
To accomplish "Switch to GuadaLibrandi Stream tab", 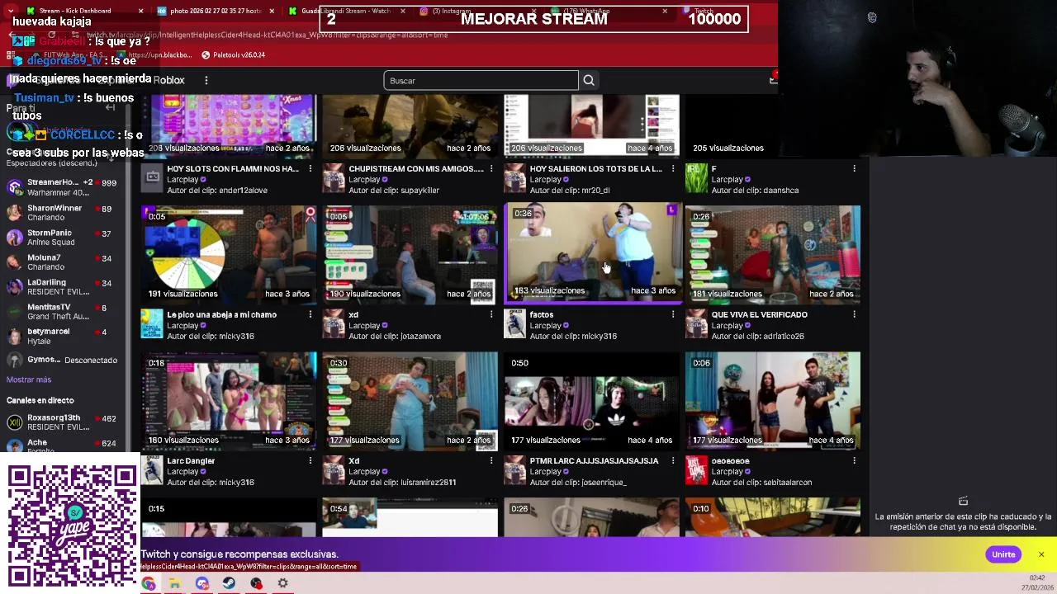I will 345,11.
